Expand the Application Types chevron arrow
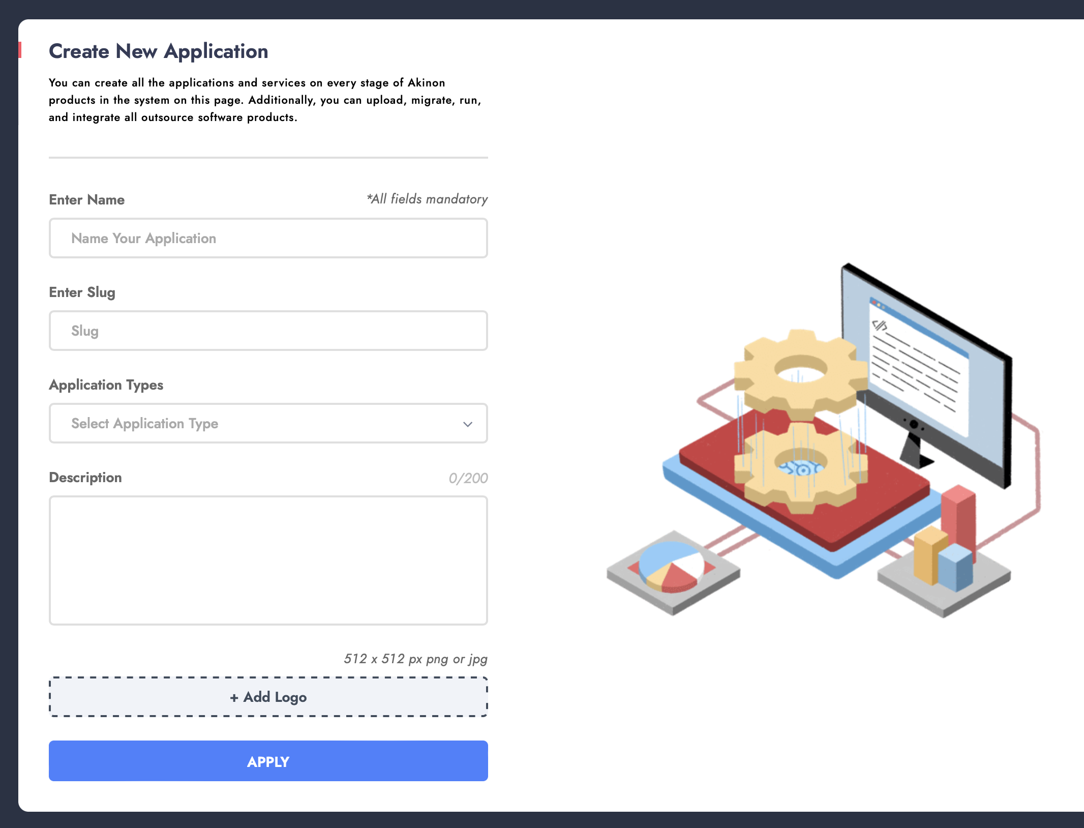 pyautogui.click(x=468, y=424)
